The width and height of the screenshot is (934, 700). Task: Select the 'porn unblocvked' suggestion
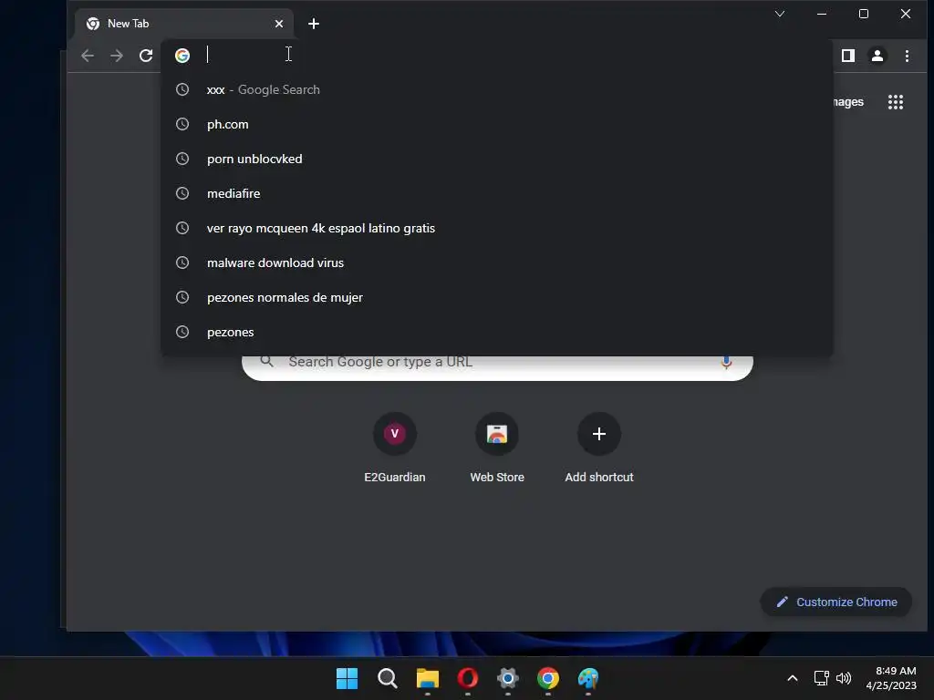coord(497,159)
